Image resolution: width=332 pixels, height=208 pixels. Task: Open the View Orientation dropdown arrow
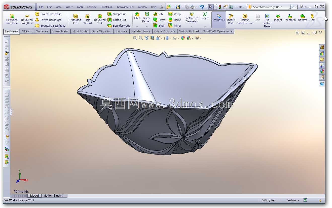(162, 38)
